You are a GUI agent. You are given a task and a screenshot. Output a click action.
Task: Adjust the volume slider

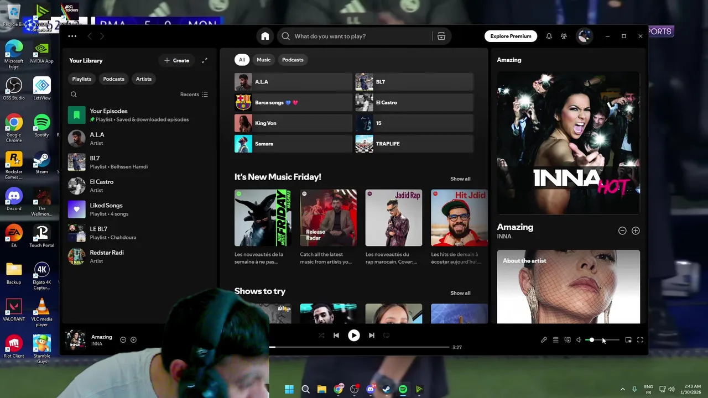tap(602, 340)
